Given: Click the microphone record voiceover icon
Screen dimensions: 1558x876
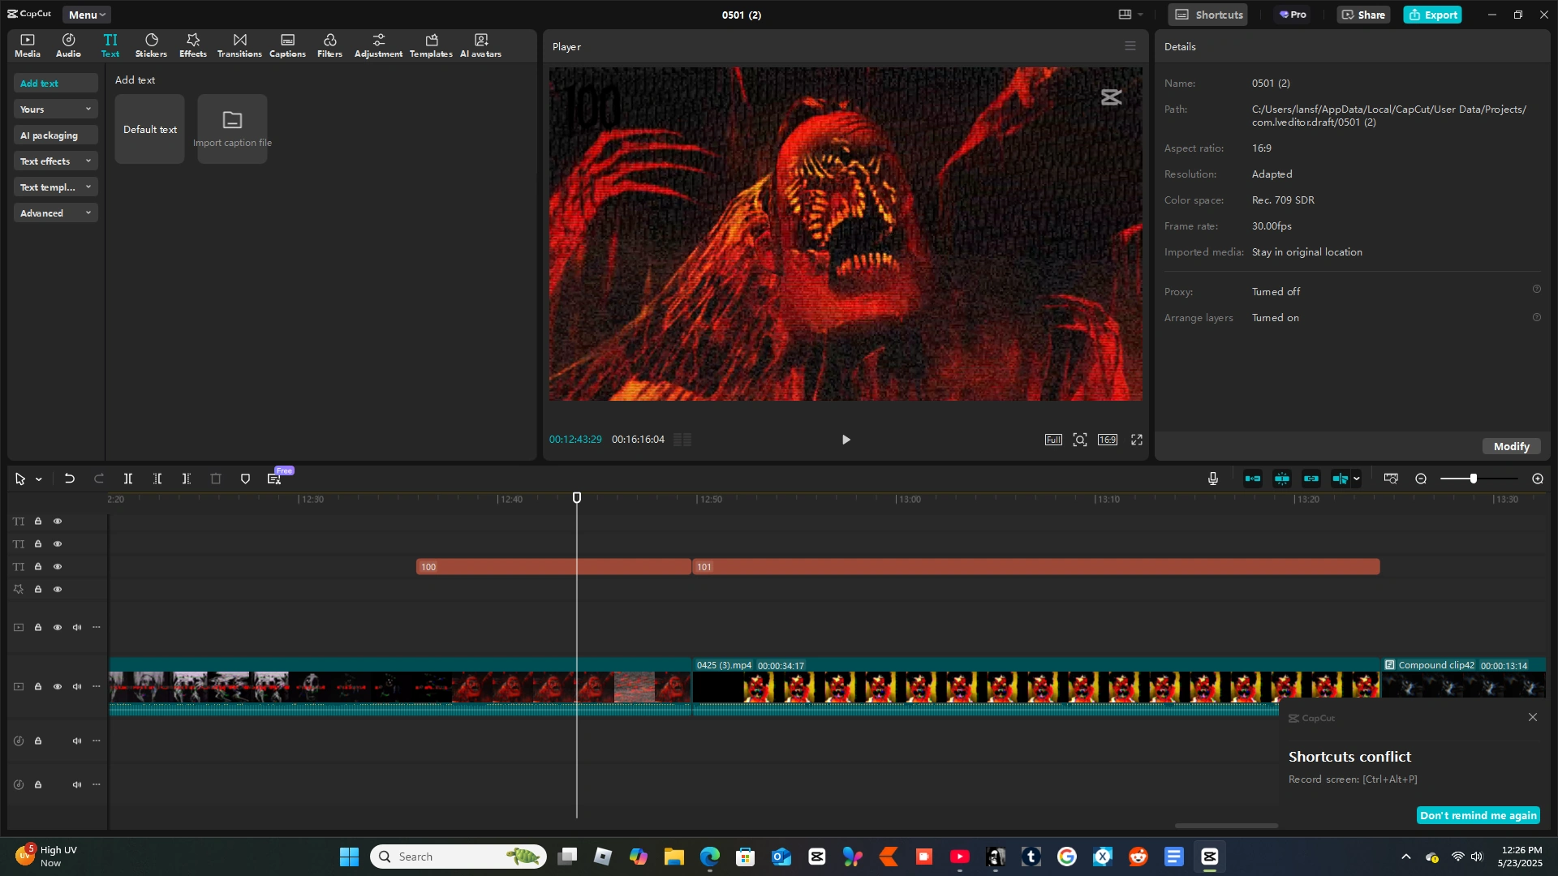Looking at the screenshot, I should pos(1212,479).
